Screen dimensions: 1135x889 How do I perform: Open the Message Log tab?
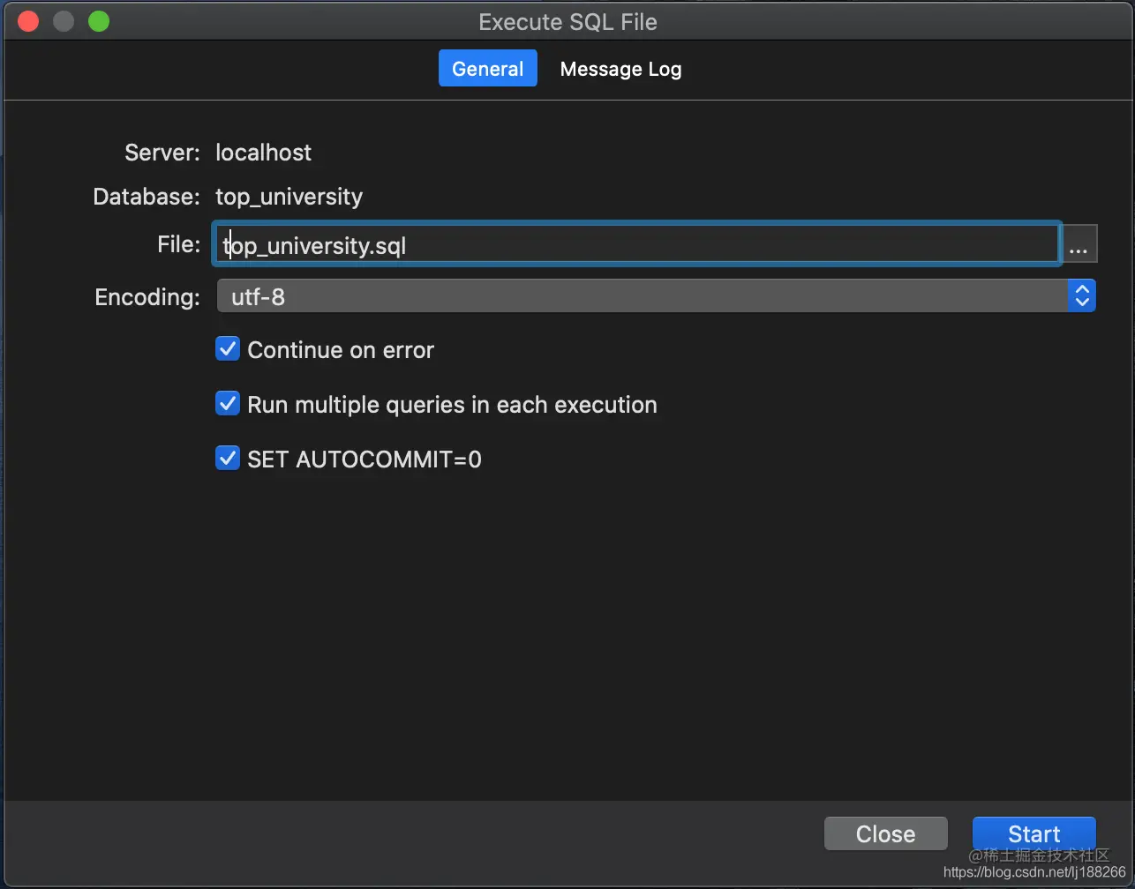coord(620,69)
